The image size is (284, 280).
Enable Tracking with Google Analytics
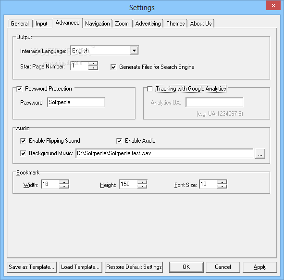coord(150,89)
